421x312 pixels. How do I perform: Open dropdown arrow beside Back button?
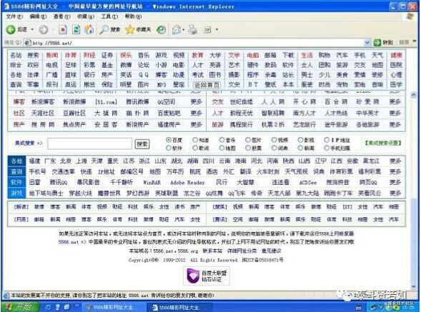tap(32, 29)
